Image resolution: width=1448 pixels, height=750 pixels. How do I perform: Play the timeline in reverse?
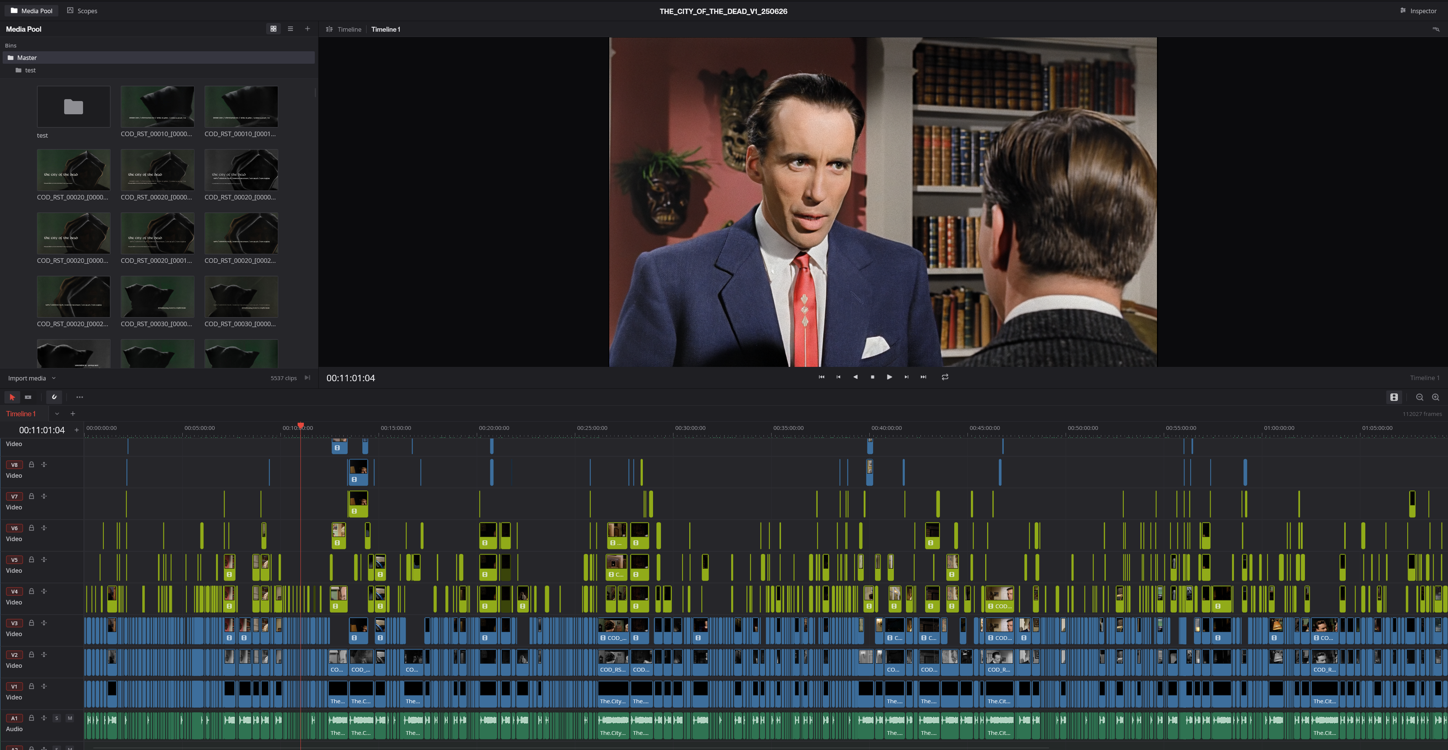855,377
